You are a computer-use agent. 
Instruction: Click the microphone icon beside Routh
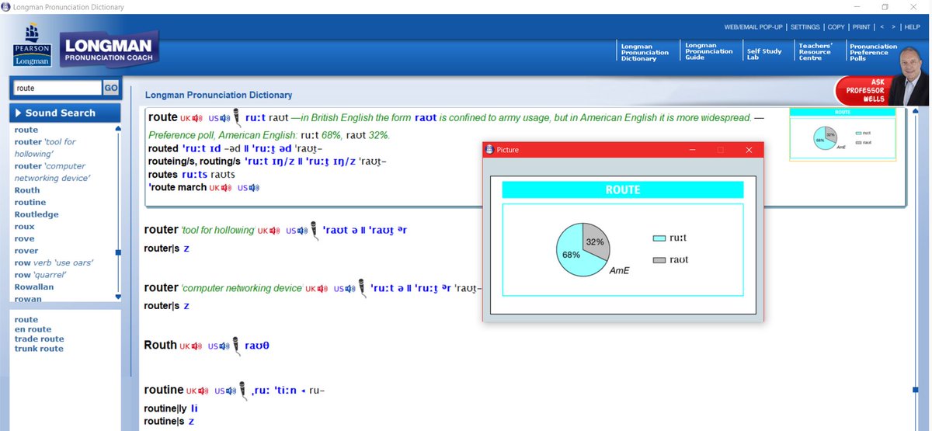(x=236, y=346)
